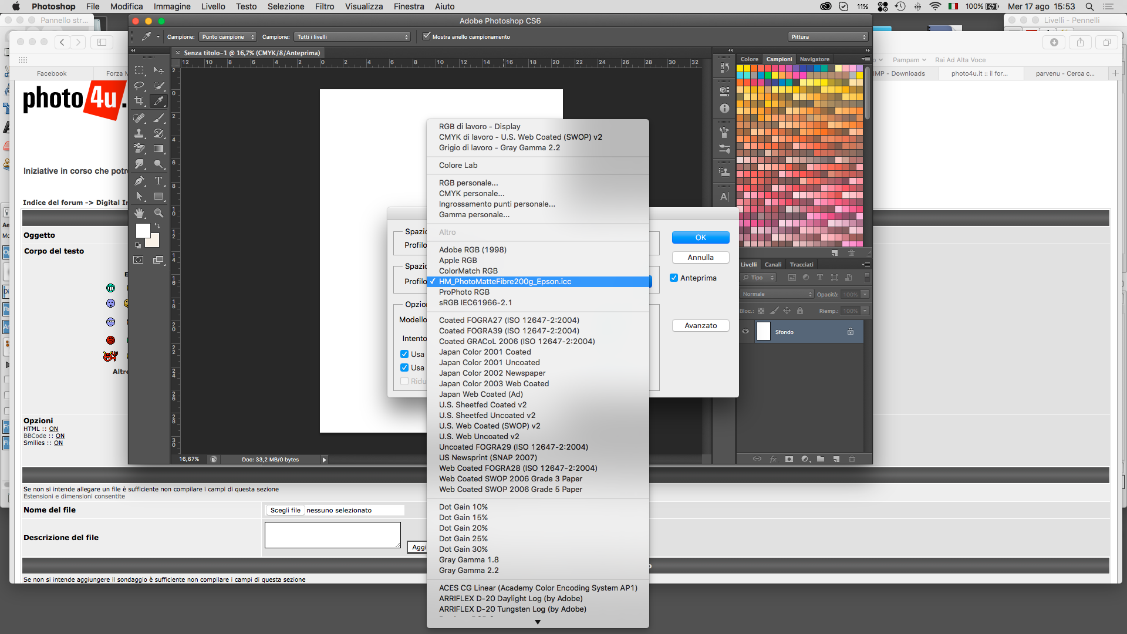Open the Normale blend mode dropdown

click(777, 294)
